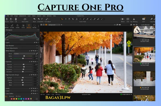Open the Before view options arrow
The image size is (161, 106).
point(124,19)
